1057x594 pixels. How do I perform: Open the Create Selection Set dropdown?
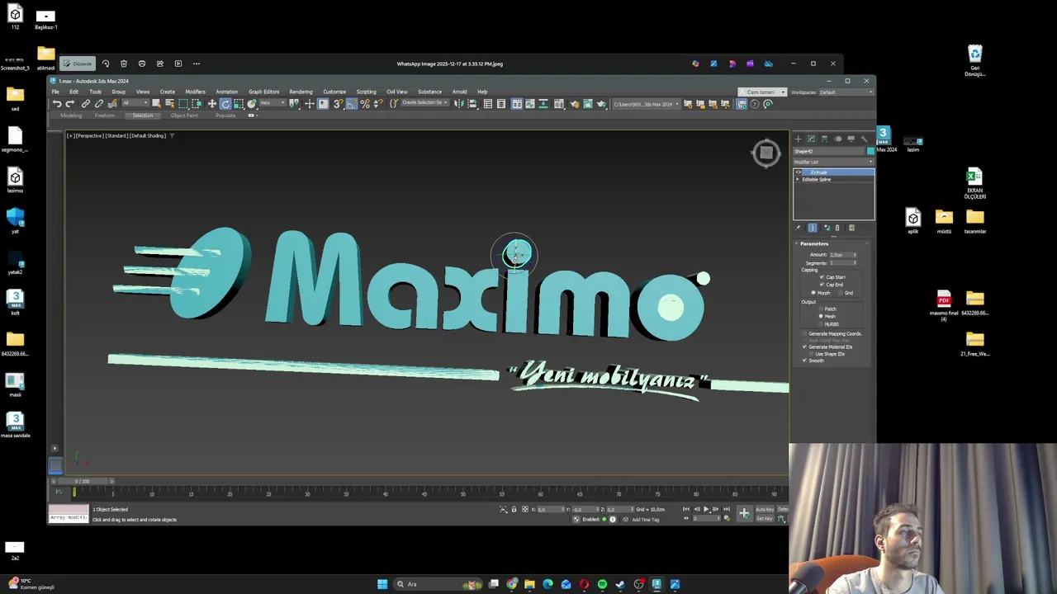[424, 103]
